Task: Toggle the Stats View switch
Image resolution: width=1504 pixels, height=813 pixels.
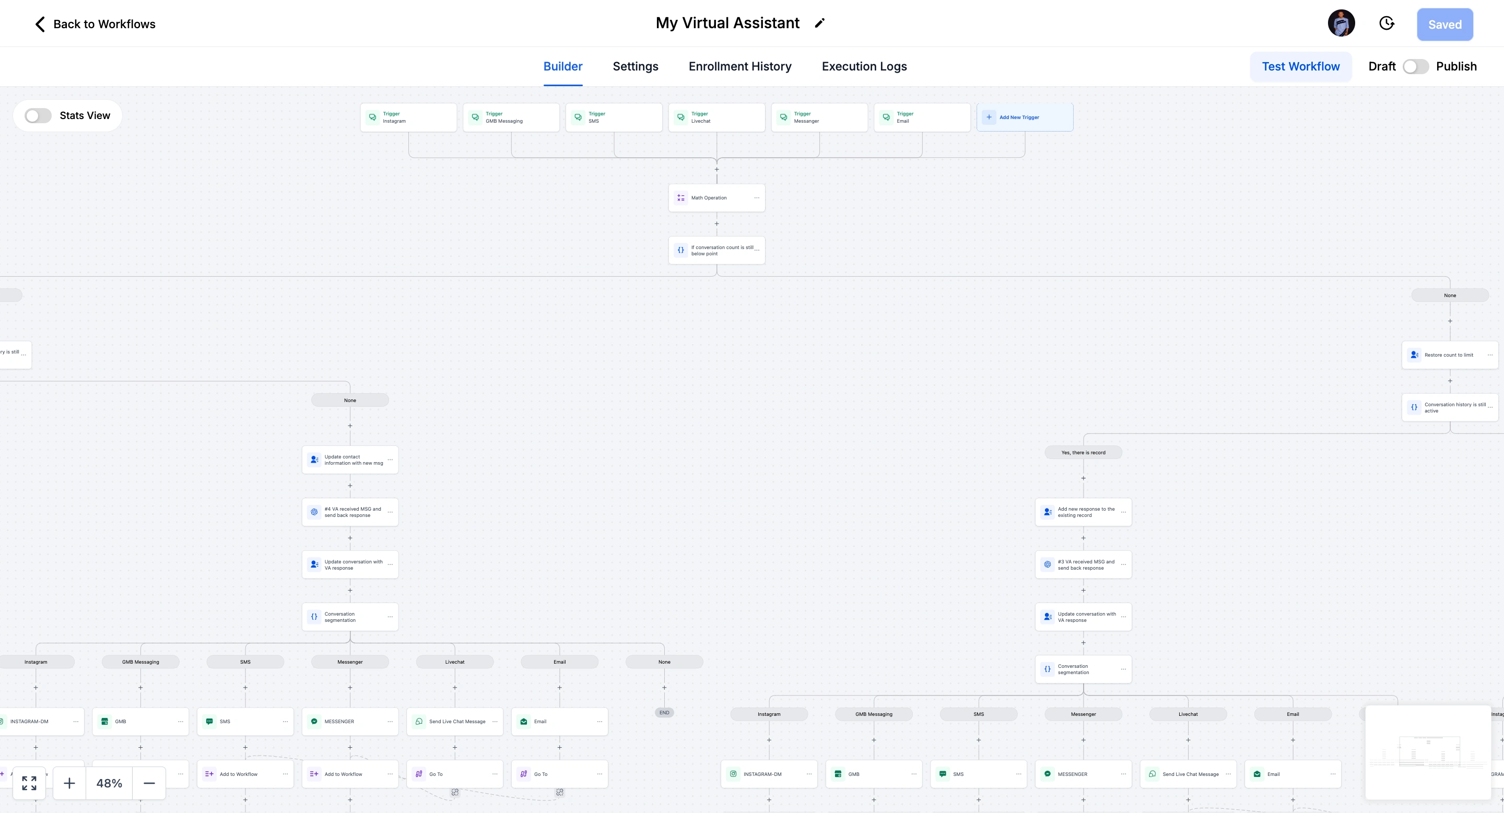Action: click(x=38, y=115)
